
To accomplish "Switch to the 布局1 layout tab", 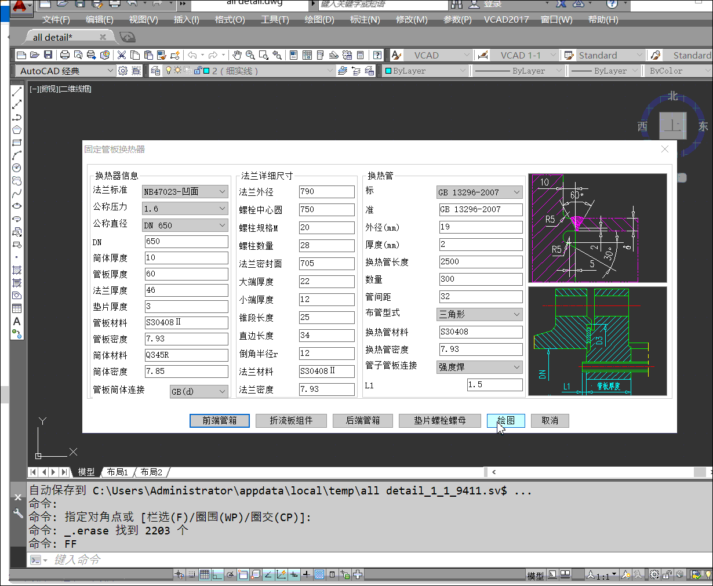I will tap(118, 472).
